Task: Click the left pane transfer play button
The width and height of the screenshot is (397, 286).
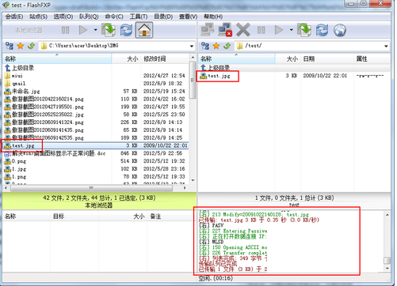Action: 83,30
